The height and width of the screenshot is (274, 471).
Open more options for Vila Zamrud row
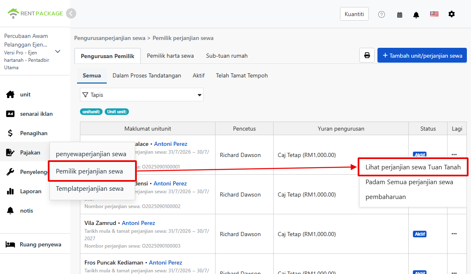tap(454, 234)
